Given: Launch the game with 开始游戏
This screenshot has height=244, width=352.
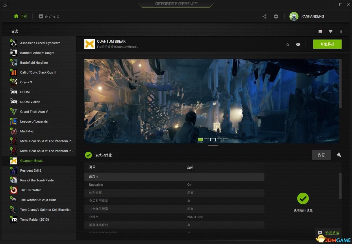Looking at the screenshot, I should [x=327, y=44].
